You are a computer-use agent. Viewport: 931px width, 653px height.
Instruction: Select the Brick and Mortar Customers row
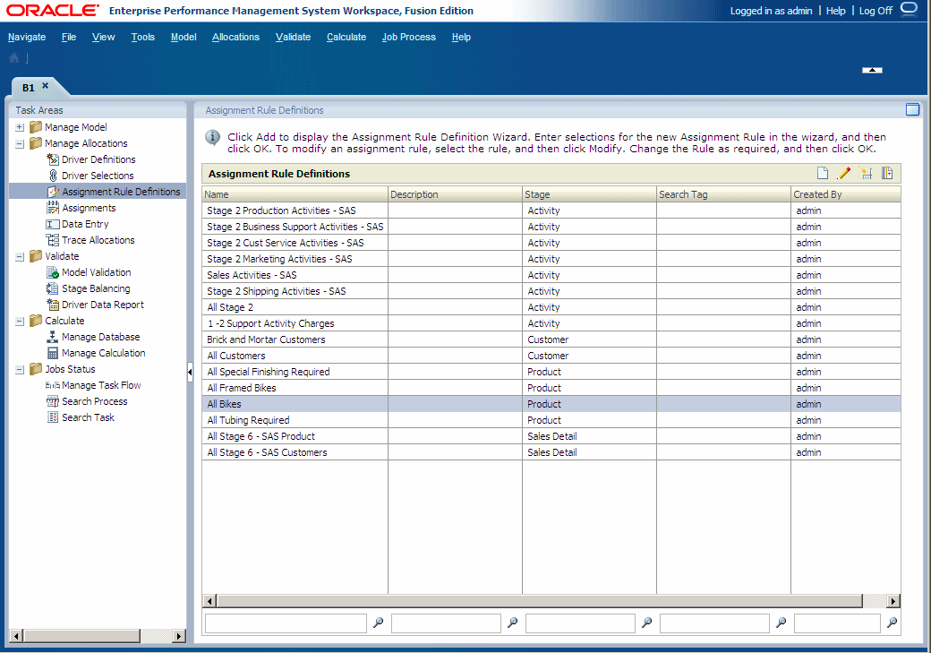pos(551,339)
